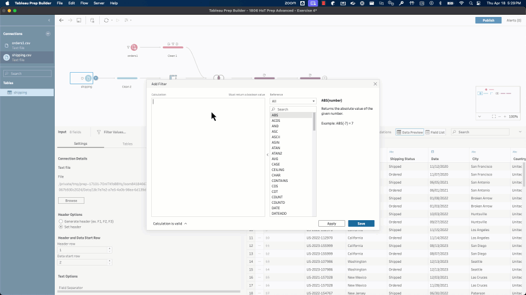Switch to the Tables tab
This screenshot has height=295, width=526.
click(128, 144)
